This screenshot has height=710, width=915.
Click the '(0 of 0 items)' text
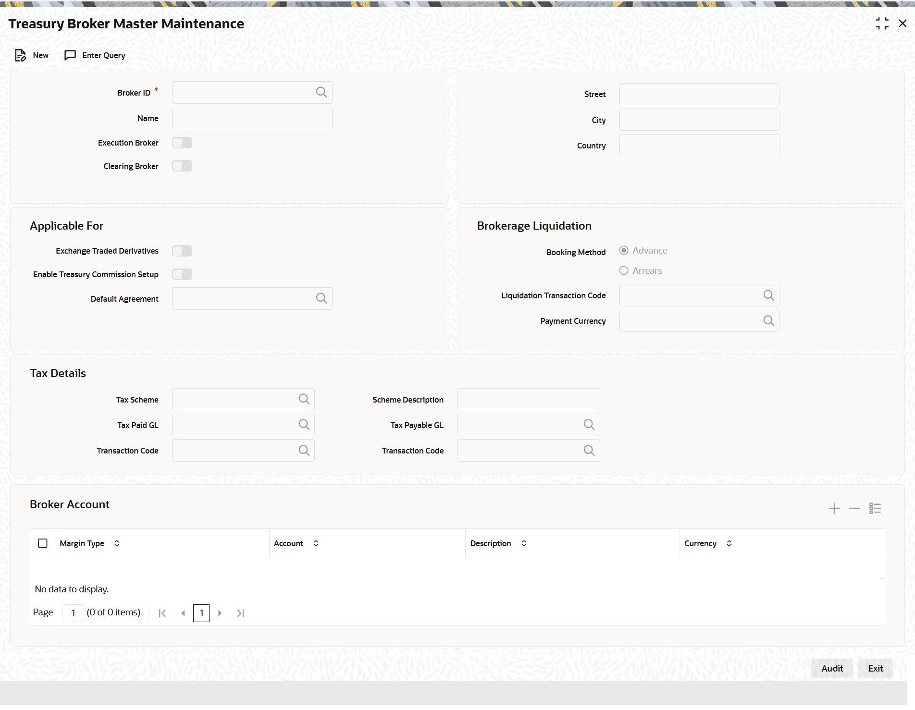coord(113,612)
